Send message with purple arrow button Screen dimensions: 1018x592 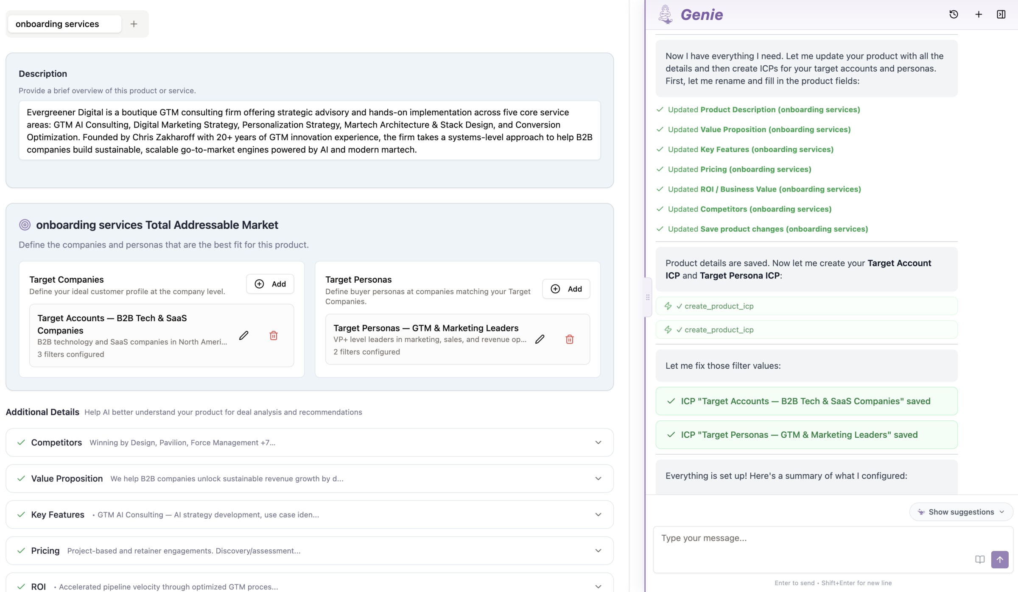click(999, 559)
